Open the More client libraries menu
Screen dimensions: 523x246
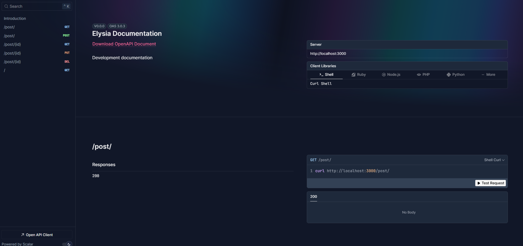488,75
